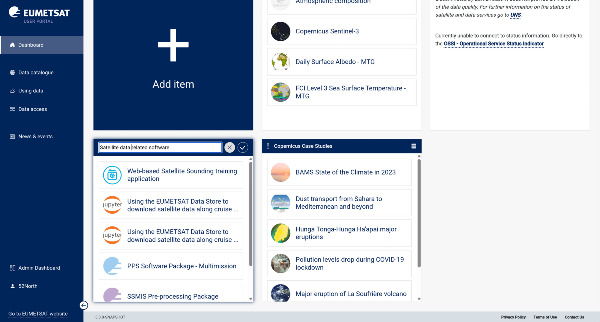Open the Terms of Use link
The height and width of the screenshot is (322, 600).
(x=545, y=317)
